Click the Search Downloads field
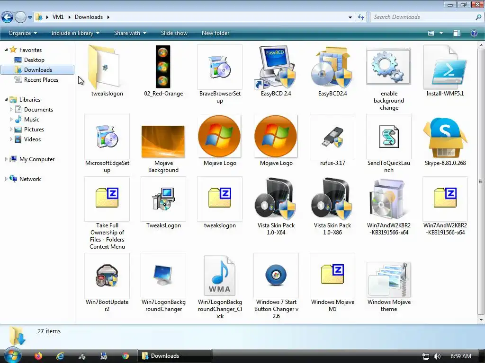The height and width of the screenshot is (363, 485). coord(427,17)
